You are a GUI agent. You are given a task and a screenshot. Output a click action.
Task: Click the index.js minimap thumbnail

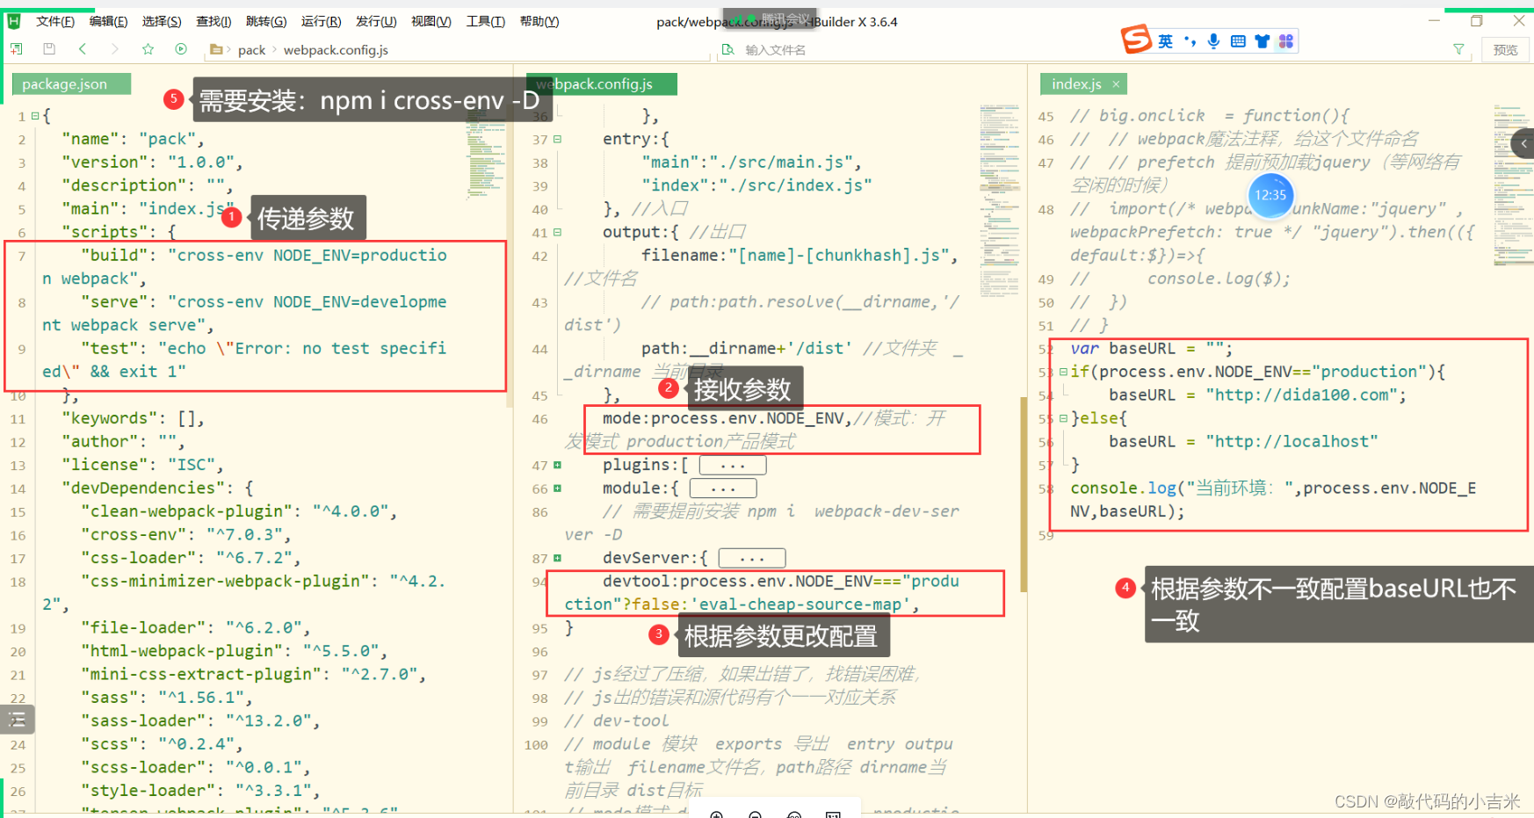point(1511,185)
